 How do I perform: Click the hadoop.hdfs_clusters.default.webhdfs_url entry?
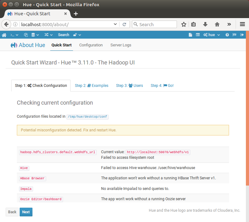58,152
